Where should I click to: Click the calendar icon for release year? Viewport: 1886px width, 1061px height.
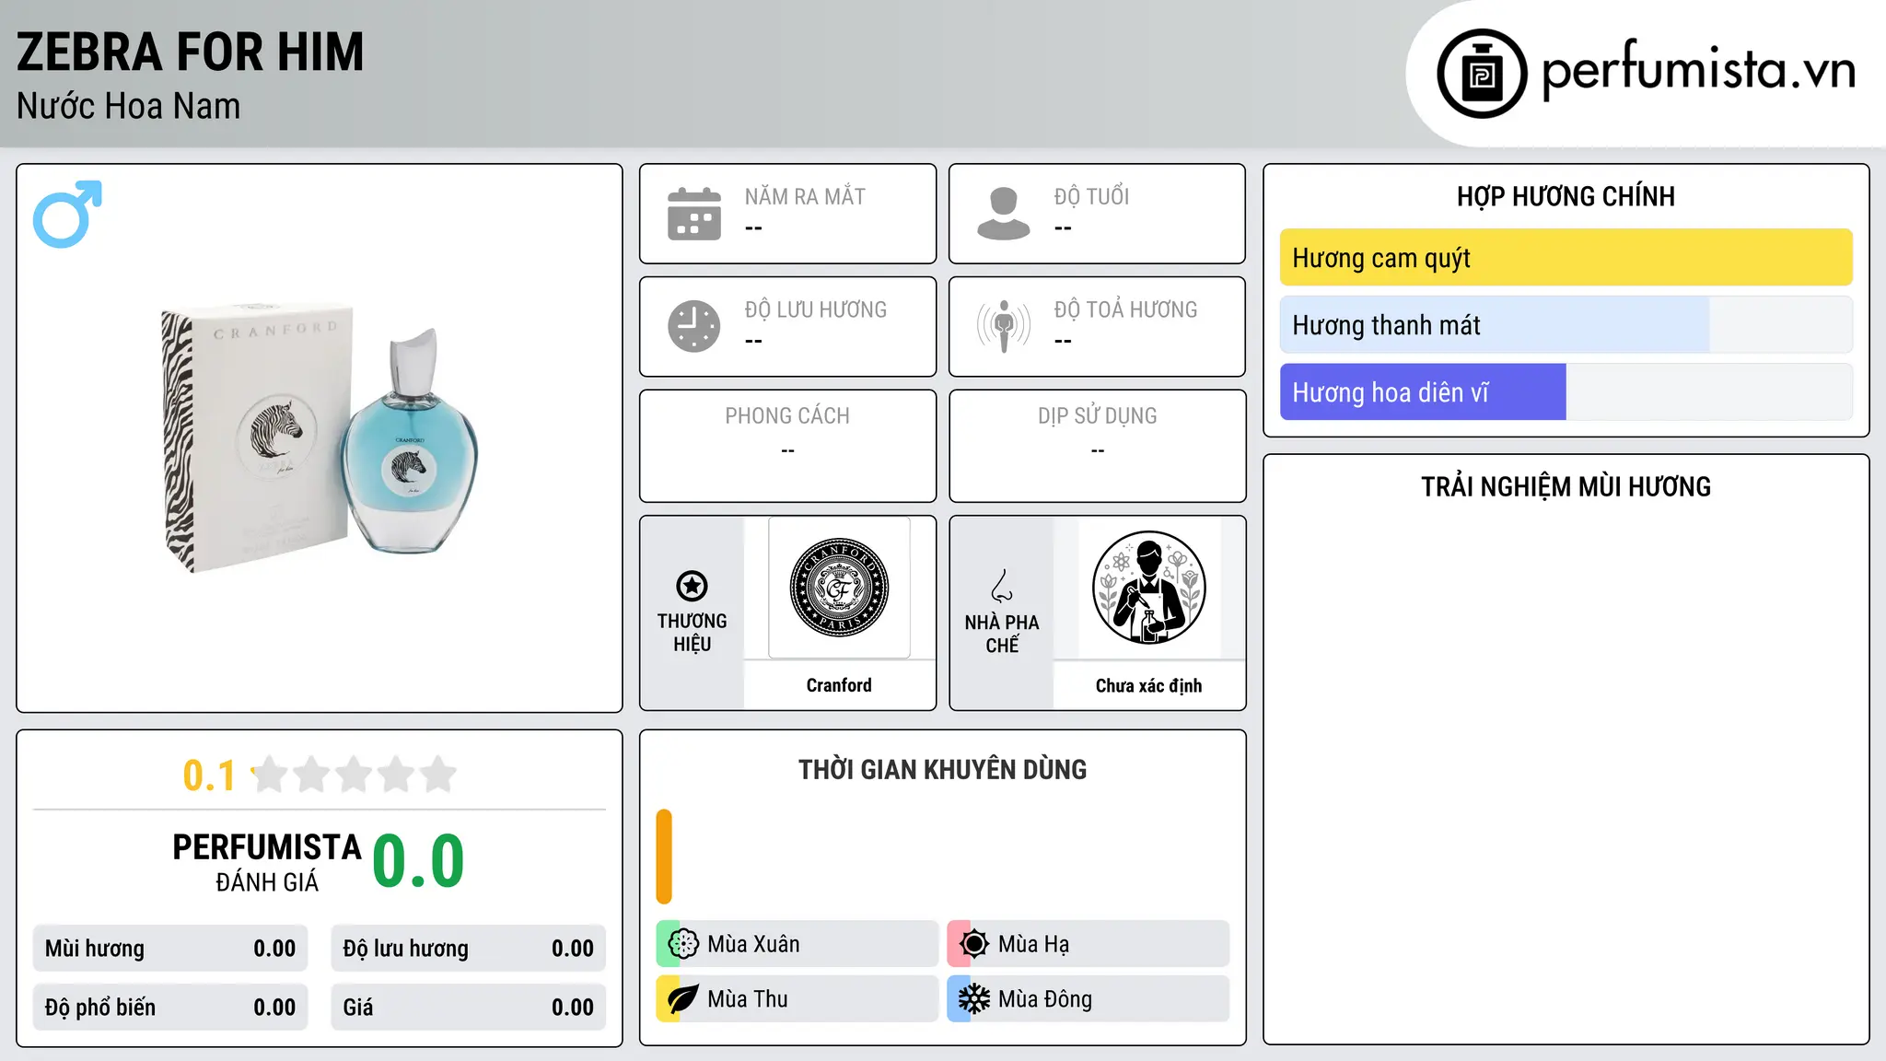coord(694,214)
